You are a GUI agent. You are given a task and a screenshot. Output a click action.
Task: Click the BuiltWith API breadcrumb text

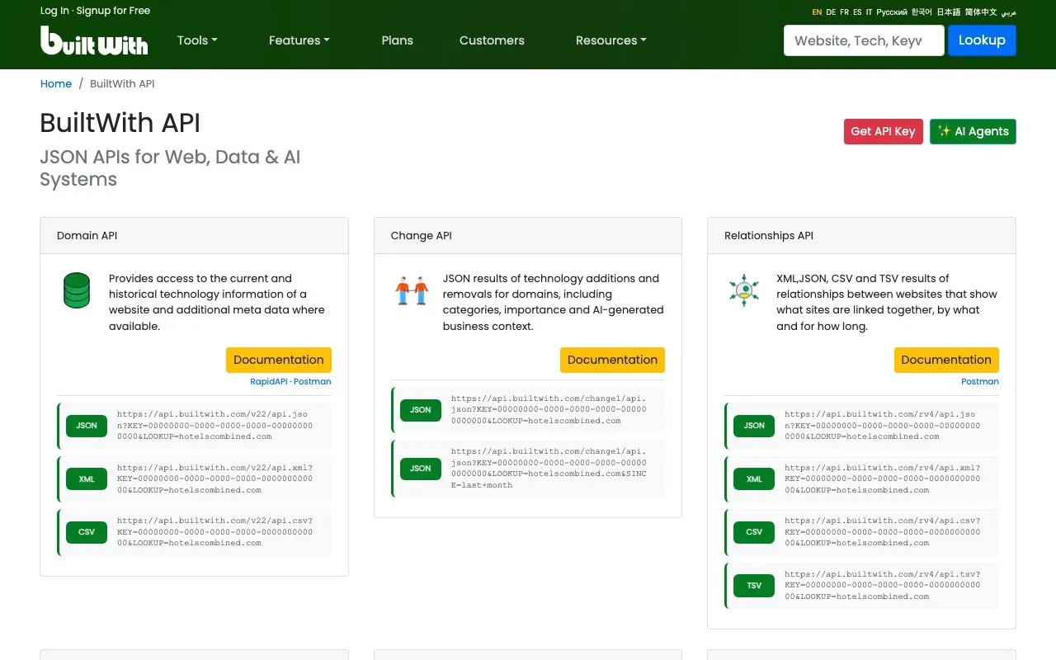[122, 83]
